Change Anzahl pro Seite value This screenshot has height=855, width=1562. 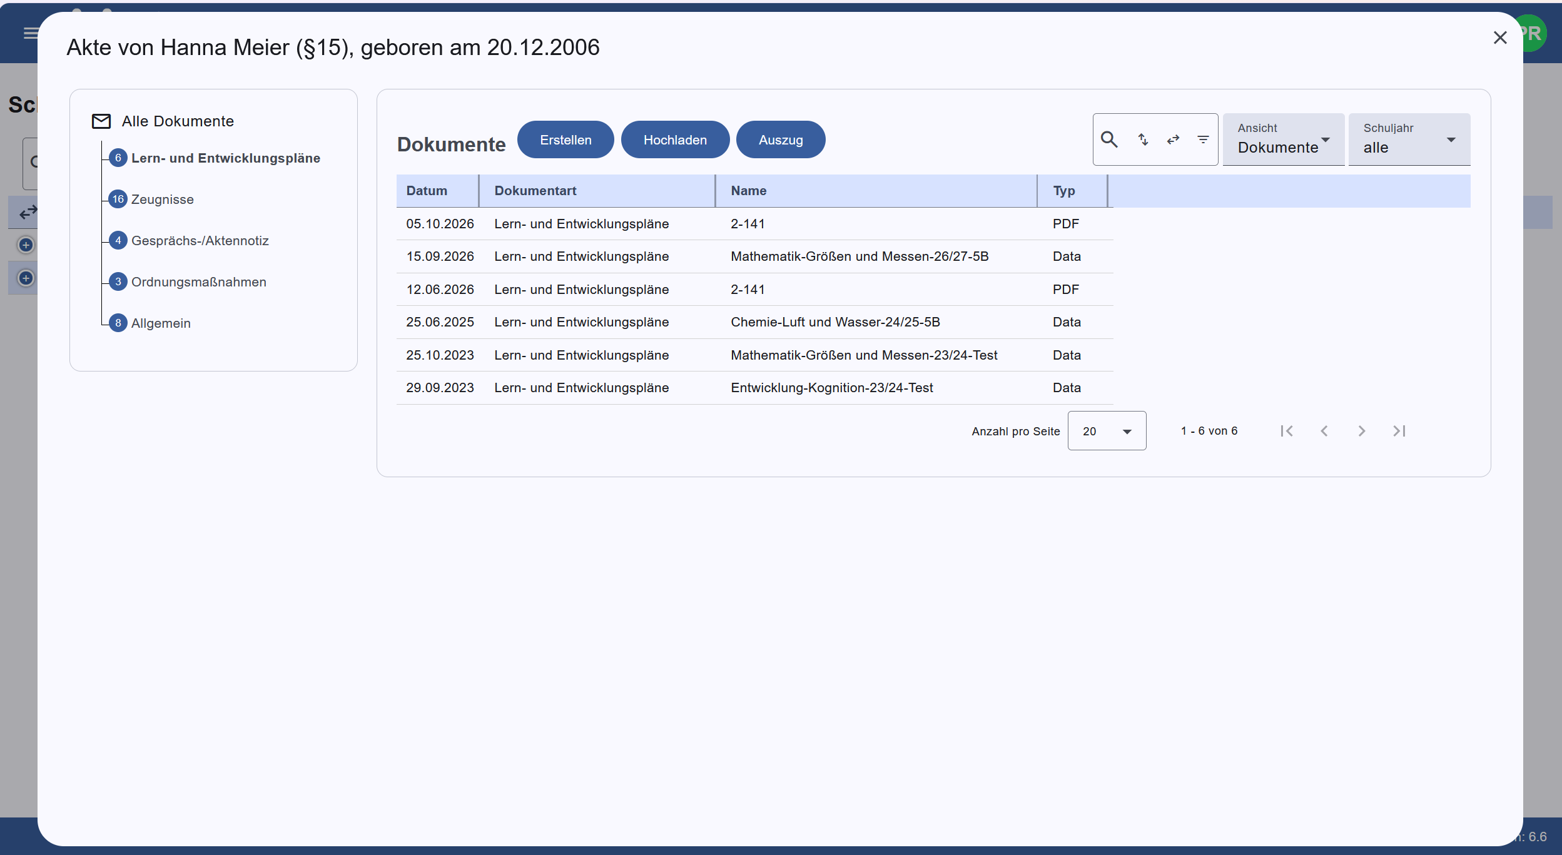point(1107,431)
